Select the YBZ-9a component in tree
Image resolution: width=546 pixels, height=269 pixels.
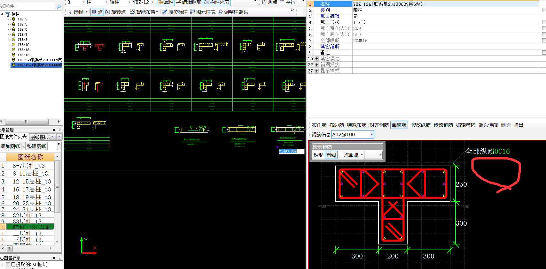[x=40, y=60]
